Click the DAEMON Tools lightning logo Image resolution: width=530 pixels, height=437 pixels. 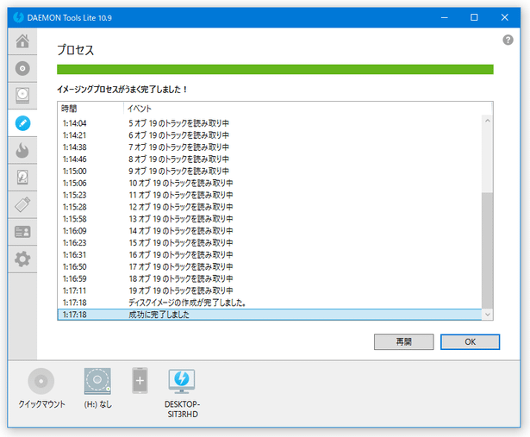click(x=19, y=17)
